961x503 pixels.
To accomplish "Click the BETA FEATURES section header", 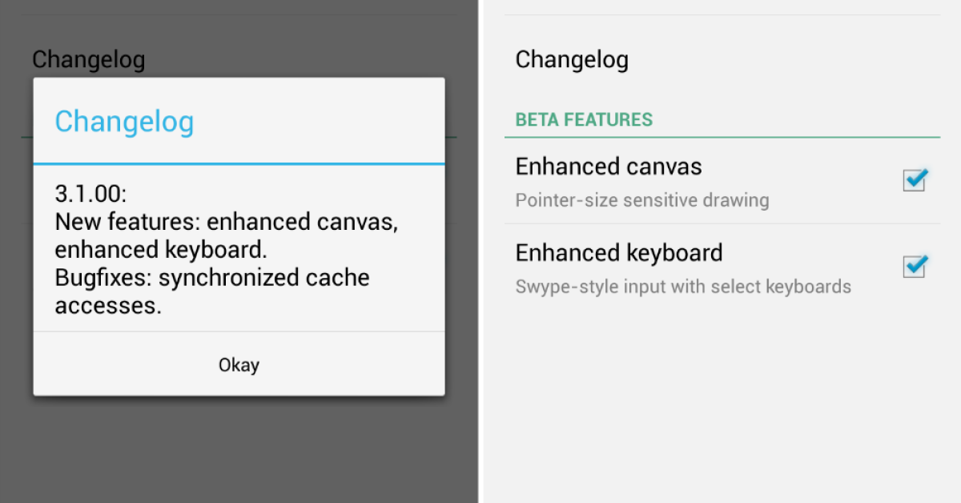I will 584,120.
